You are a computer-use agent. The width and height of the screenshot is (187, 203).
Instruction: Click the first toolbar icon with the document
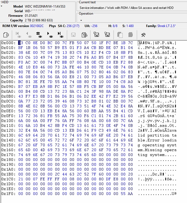point(6,35)
